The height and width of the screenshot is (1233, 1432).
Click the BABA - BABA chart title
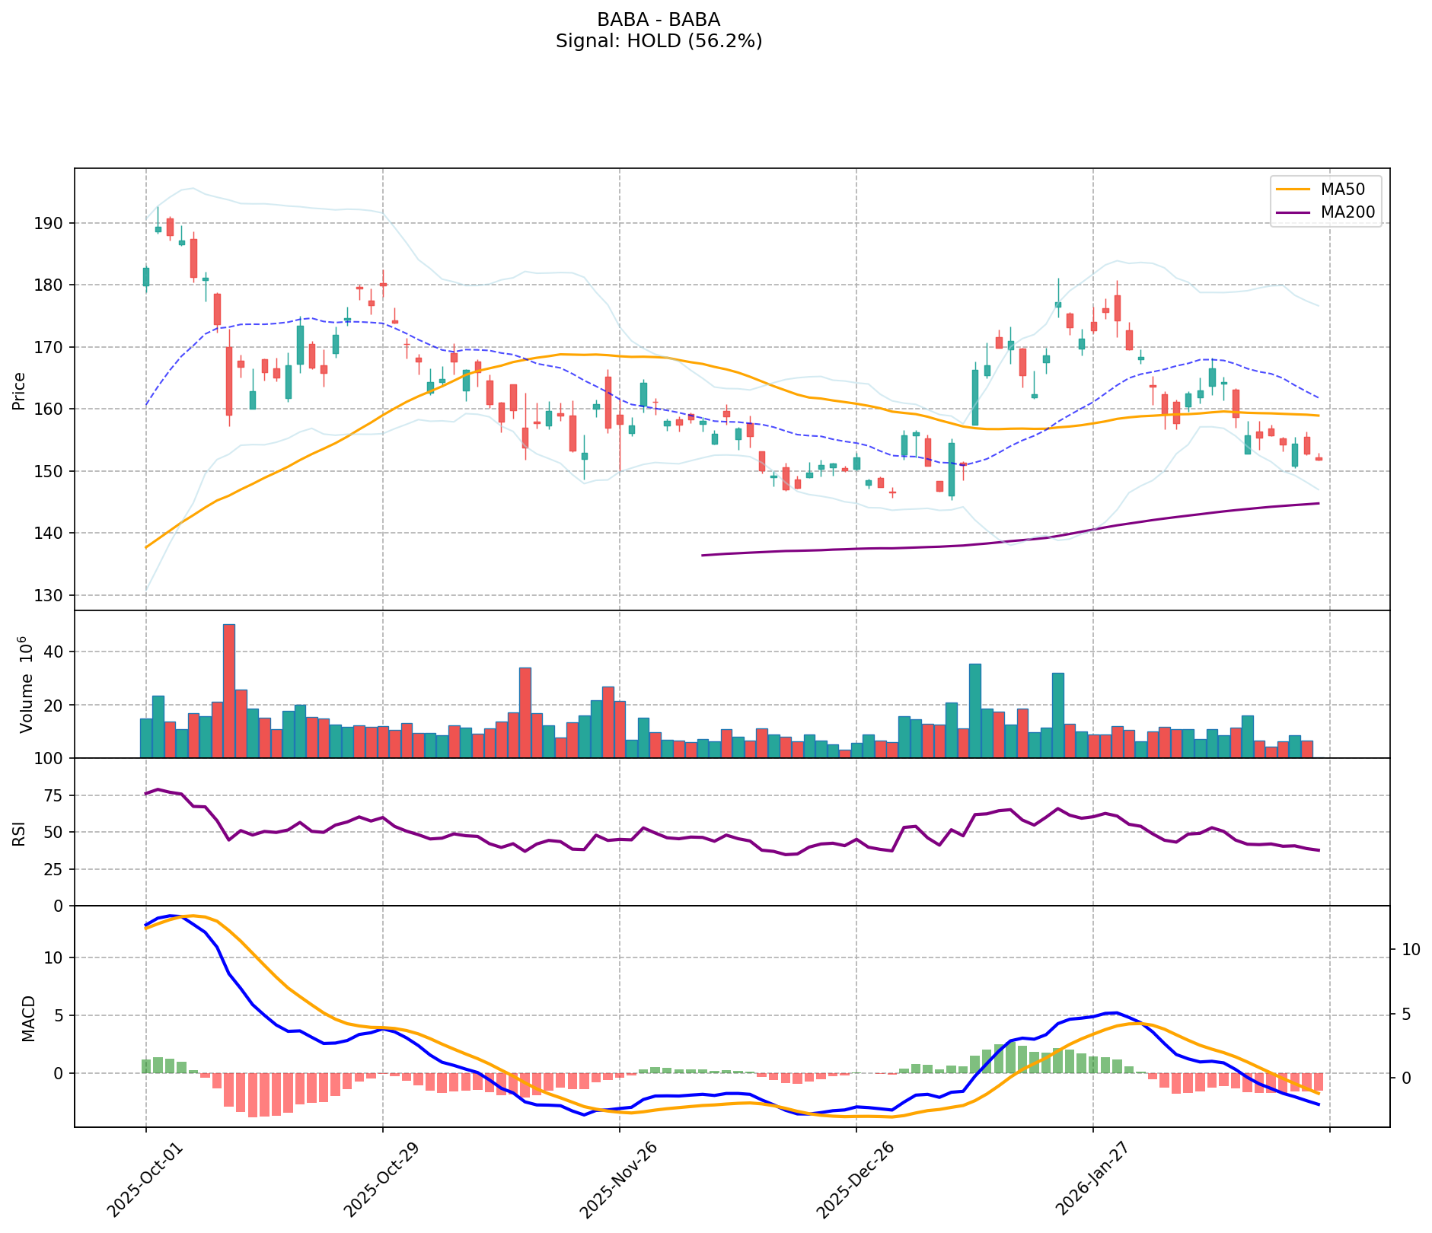pyautogui.click(x=659, y=20)
